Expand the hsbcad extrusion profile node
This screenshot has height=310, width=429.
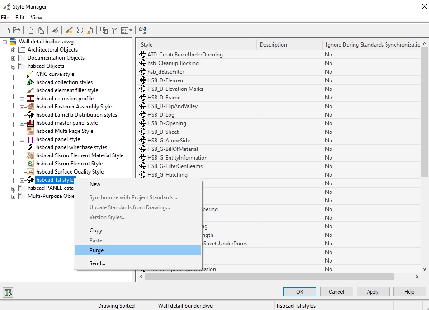coord(22,99)
